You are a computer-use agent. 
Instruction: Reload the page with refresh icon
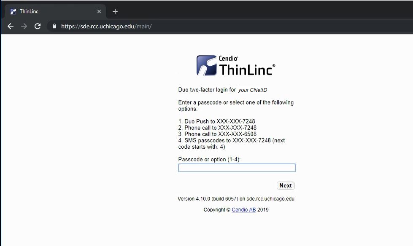[x=38, y=26]
